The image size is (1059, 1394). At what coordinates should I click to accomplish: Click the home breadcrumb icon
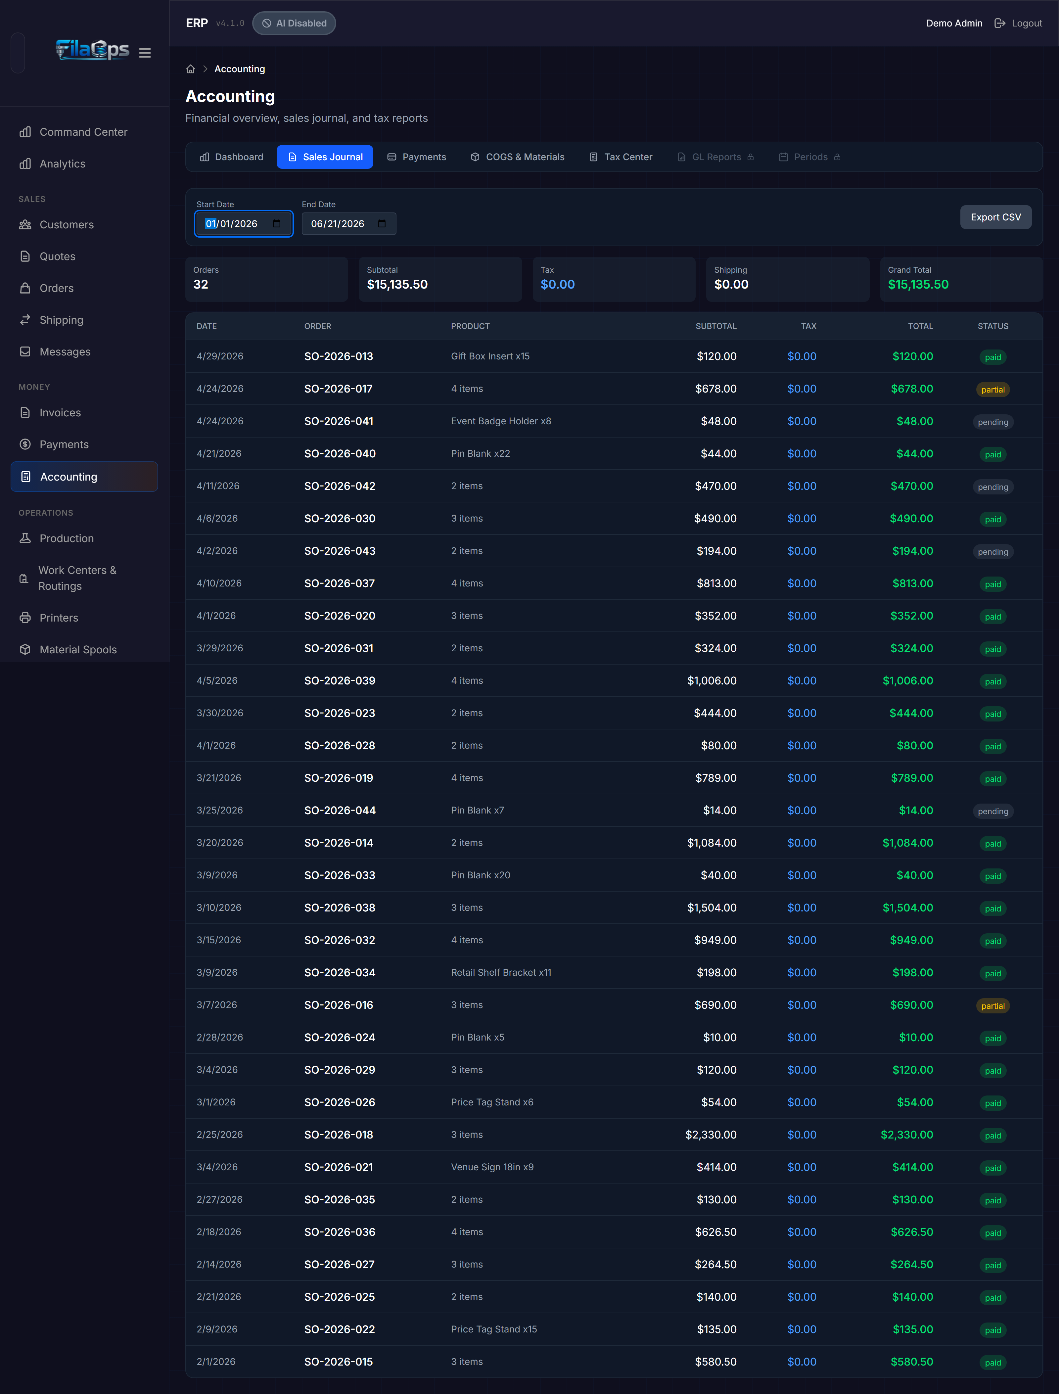190,70
